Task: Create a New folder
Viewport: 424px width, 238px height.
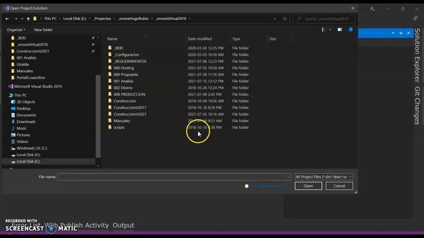Action: point(43,30)
